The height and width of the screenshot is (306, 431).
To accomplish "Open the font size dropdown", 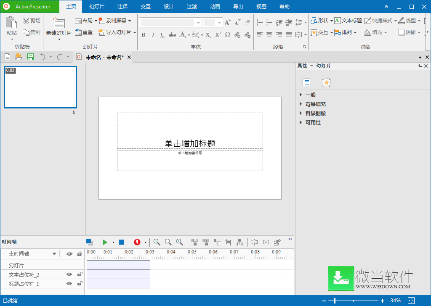I will [219, 23].
